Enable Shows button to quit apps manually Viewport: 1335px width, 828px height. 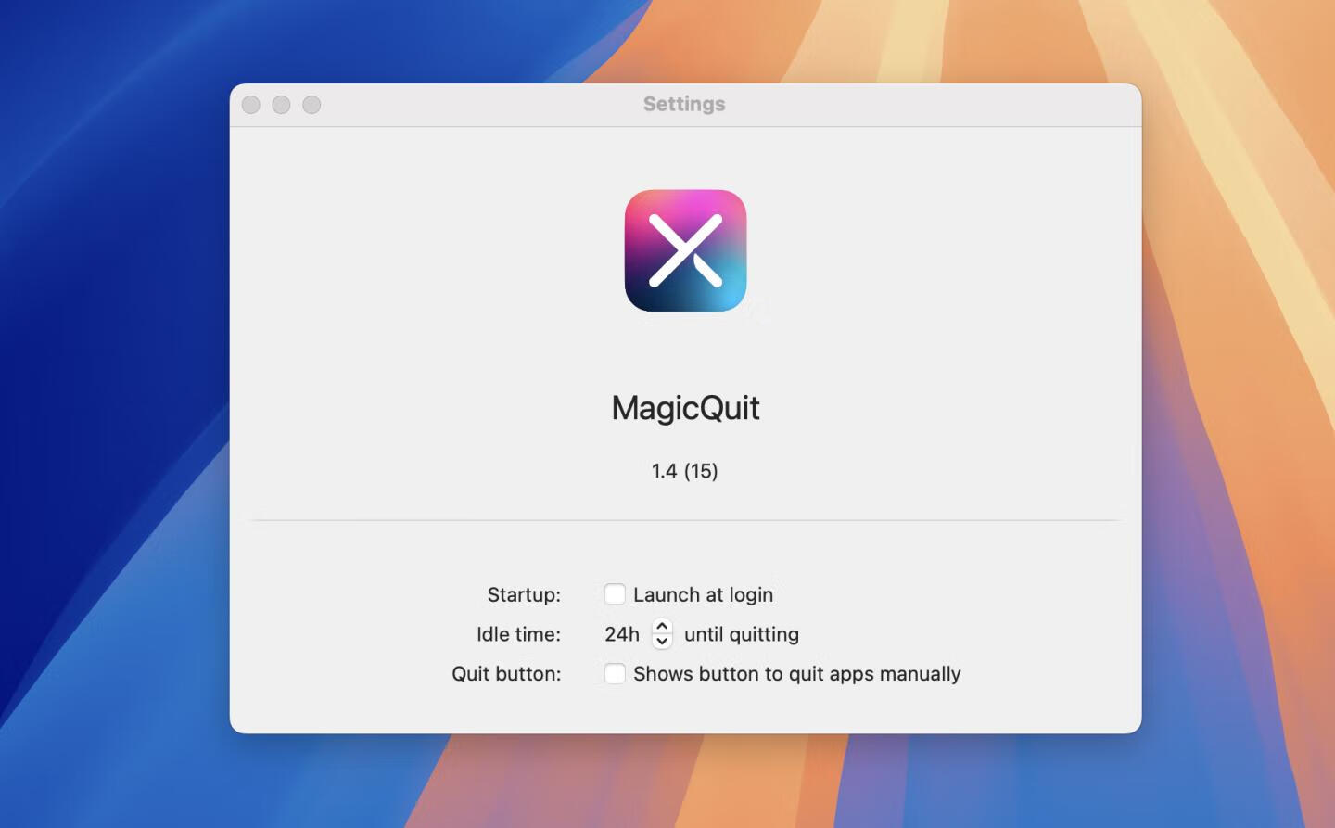615,674
